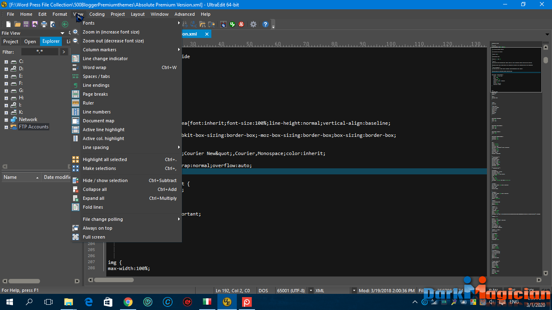Toggle Line endings display
The image size is (552, 310).
(x=126, y=85)
